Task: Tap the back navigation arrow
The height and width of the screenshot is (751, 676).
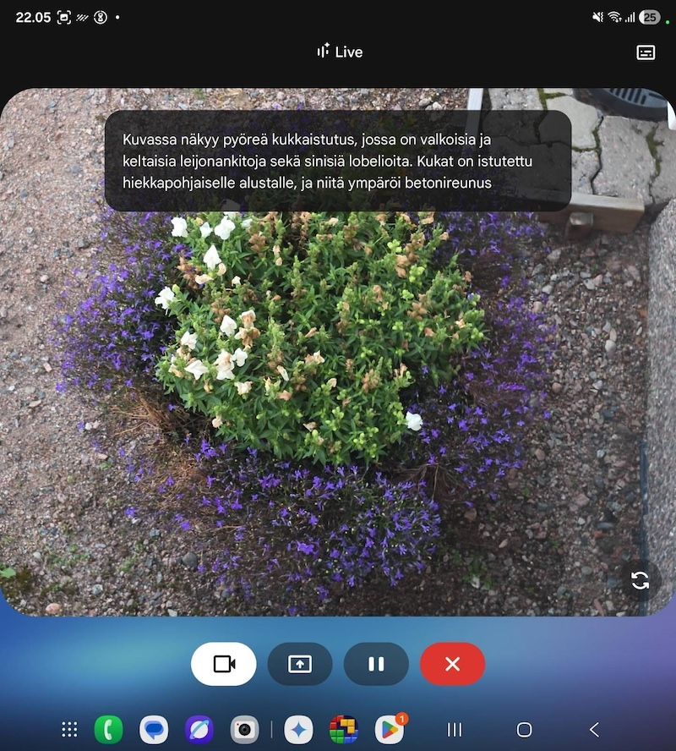Action: [x=594, y=730]
